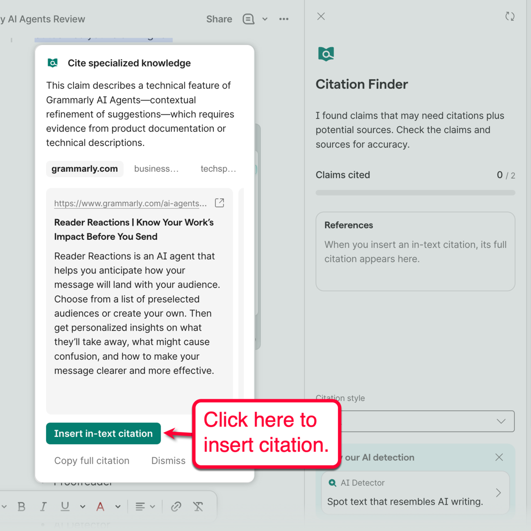
Task: Click Insert in-text citation button
Action: coord(103,434)
